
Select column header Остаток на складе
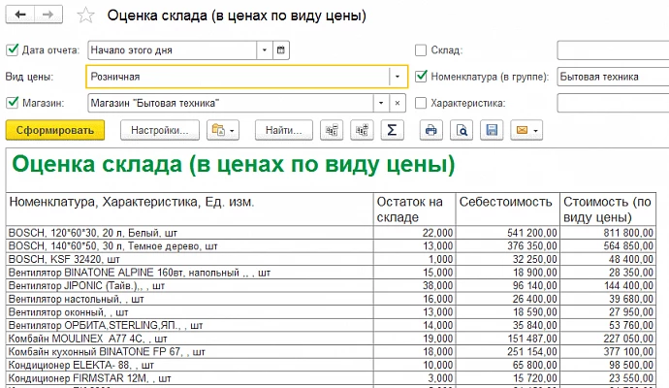(414, 210)
